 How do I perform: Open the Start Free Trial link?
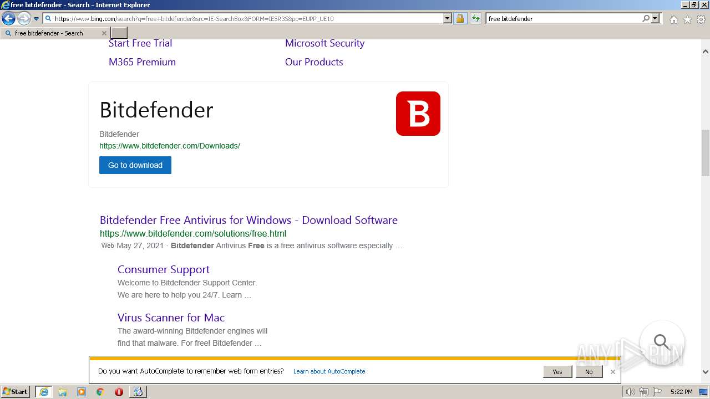(140, 43)
